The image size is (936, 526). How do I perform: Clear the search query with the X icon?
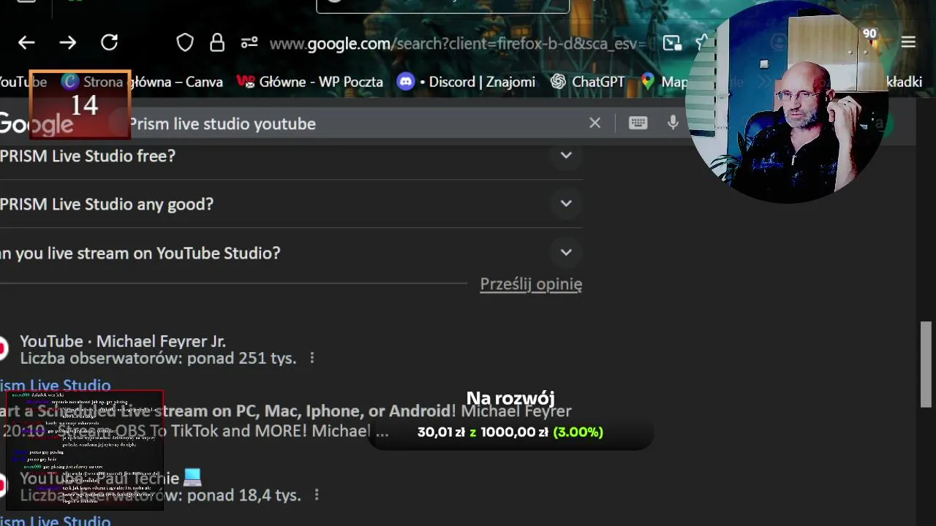(x=595, y=123)
